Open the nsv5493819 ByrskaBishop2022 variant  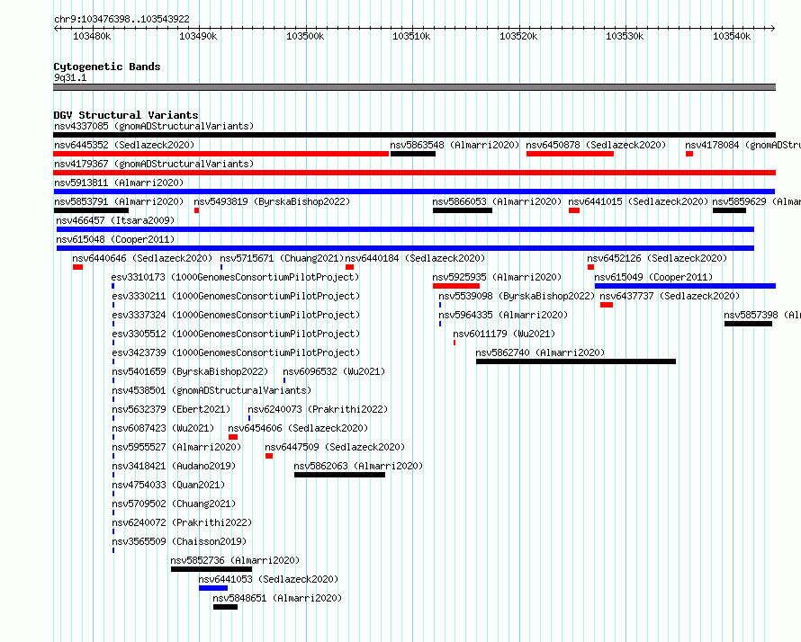tap(197, 210)
